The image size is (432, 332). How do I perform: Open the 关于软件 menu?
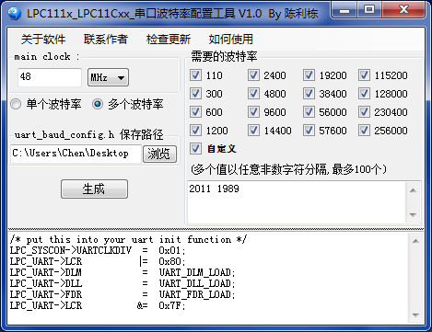tap(43, 40)
